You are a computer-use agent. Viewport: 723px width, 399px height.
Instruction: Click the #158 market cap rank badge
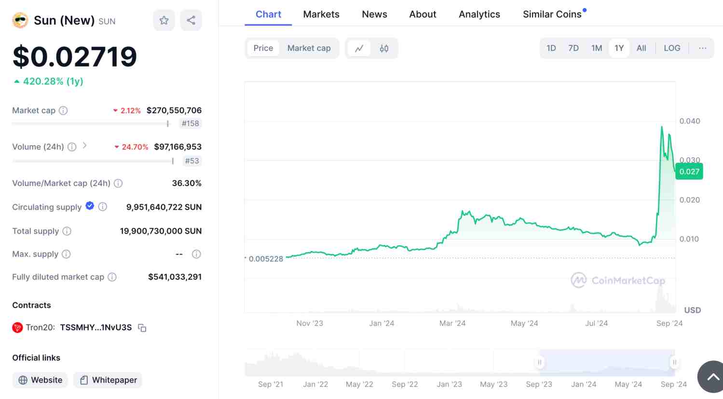[x=191, y=124]
